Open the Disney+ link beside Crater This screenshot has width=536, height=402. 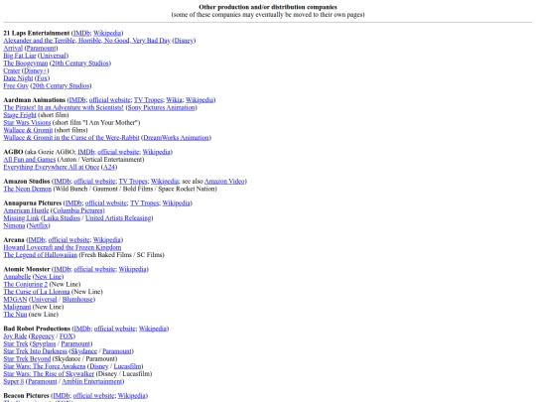pyautogui.click(x=35, y=70)
